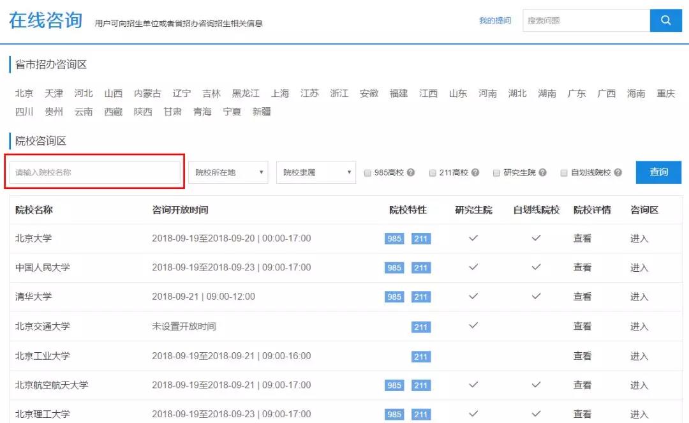689x423 pixels.
Task: View 查看 details for 中国人民大学
Action: [582, 268]
